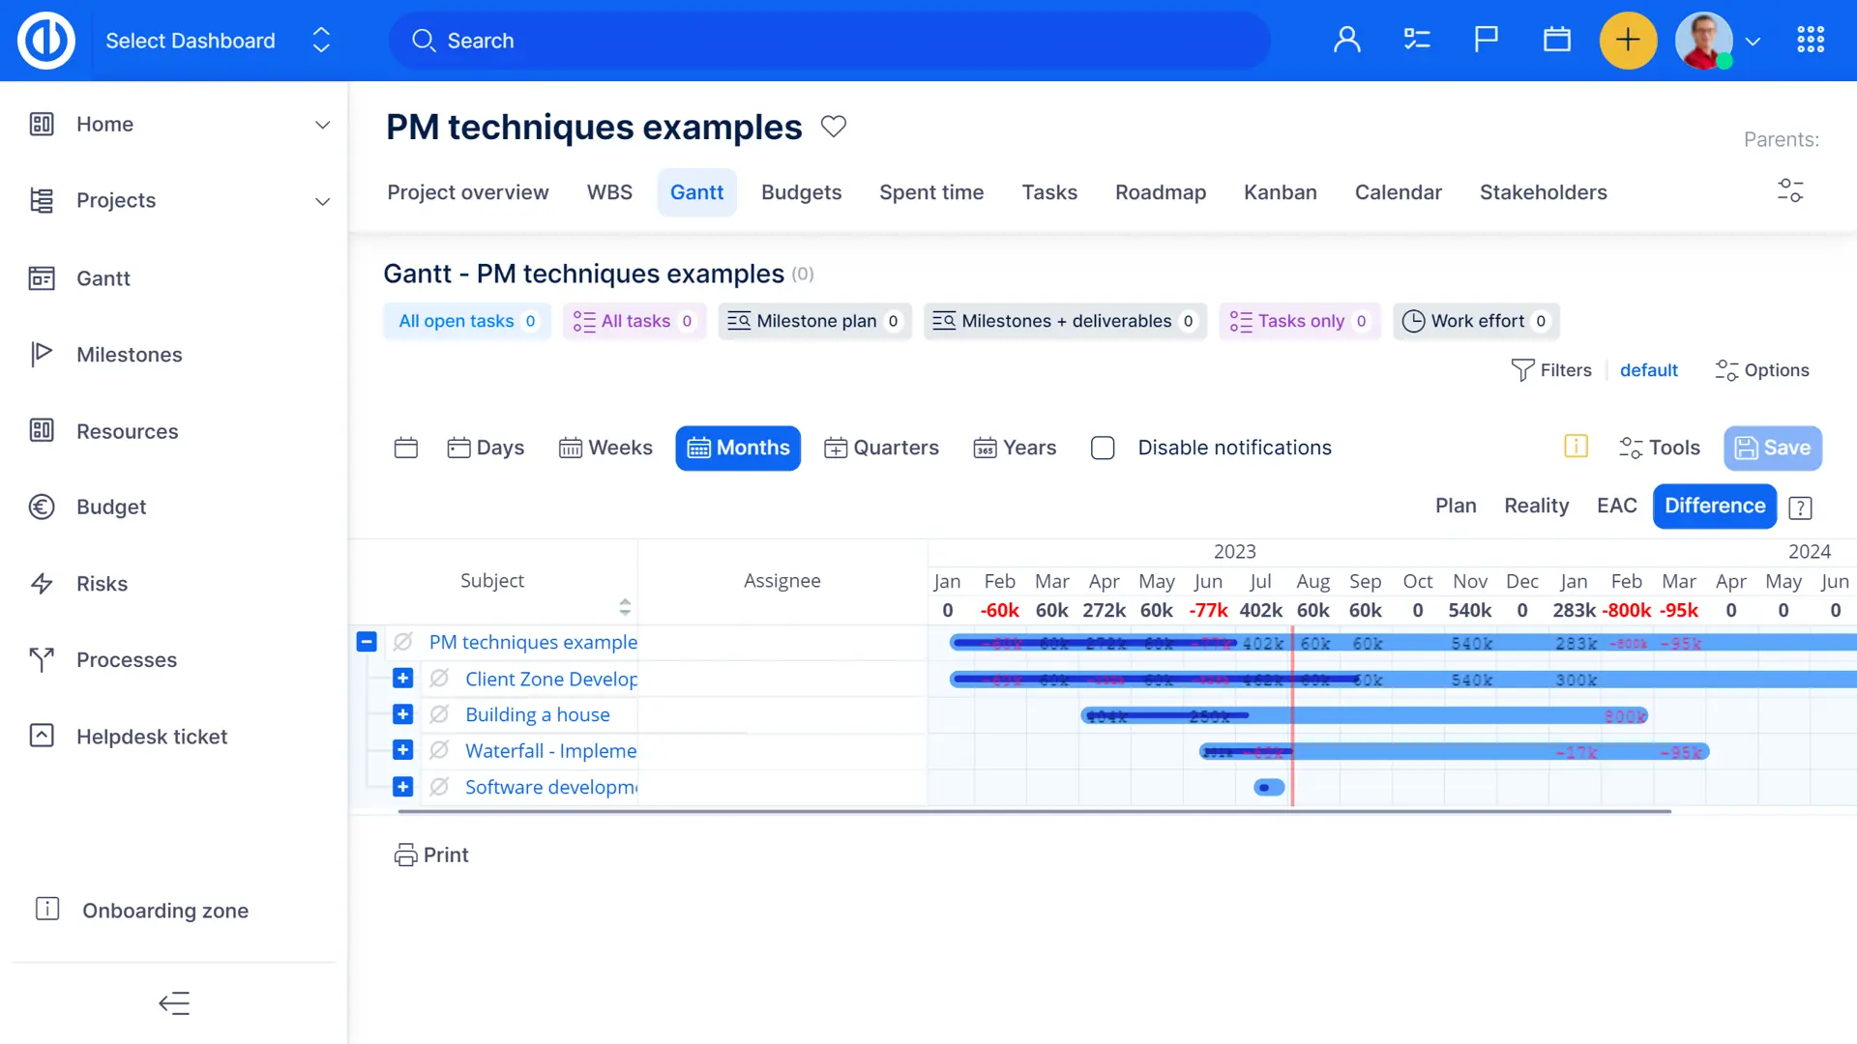The height and width of the screenshot is (1044, 1857).
Task: Expand the Projects sidebar menu chevron
Action: tap(322, 201)
